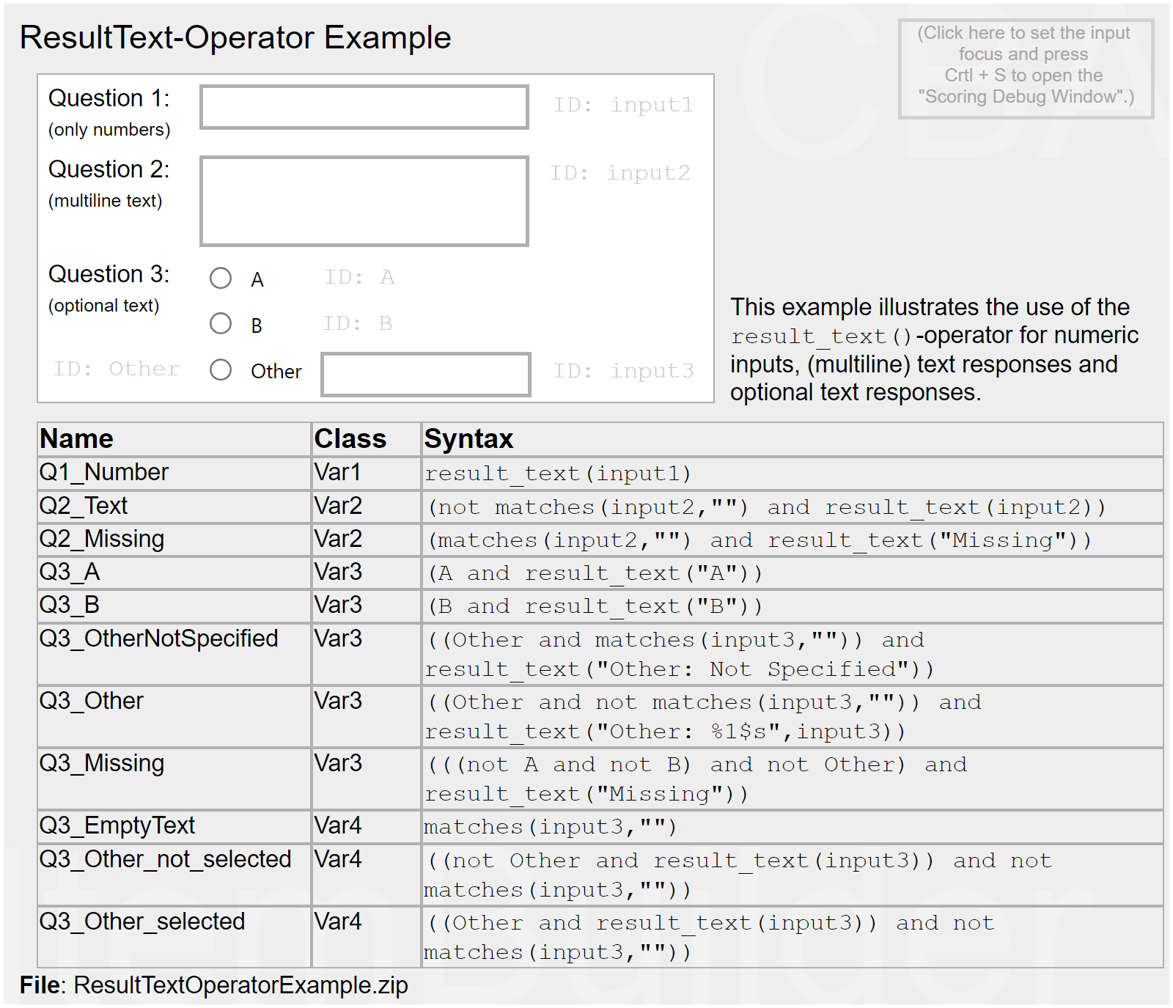Select radio button A for Question 3
The height and width of the screenshot is (1008, 1173).
pyautogui.click(x=221, y=278)
